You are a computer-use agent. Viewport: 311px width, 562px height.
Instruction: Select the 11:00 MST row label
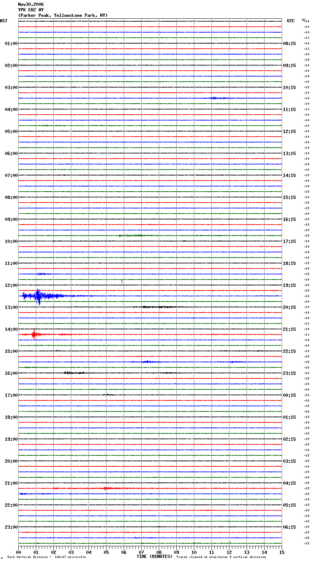pos(11,263)
